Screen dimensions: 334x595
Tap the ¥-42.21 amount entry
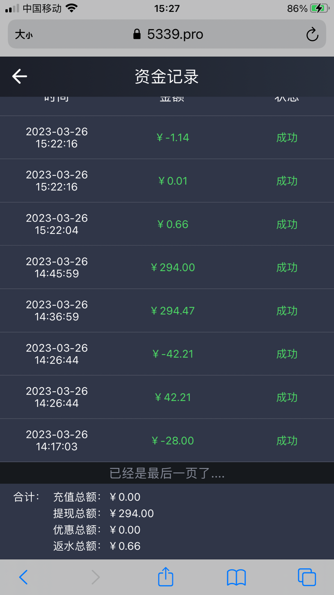(173, 354)
